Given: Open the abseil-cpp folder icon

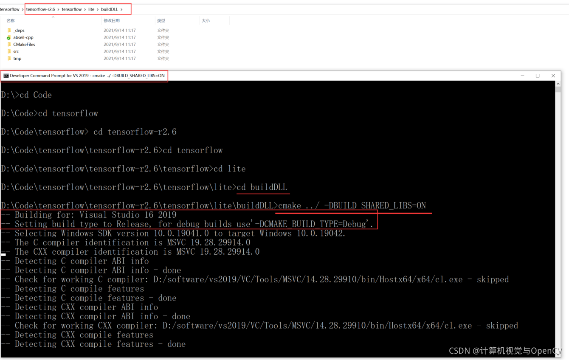Looking at the screenshot, I should coord(9,37).
